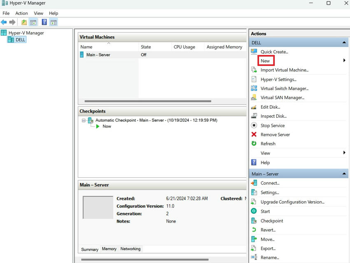The image size is (350, 263).
Task: Click the red Remove Server X icon
Action: click(x=254, y=134)
